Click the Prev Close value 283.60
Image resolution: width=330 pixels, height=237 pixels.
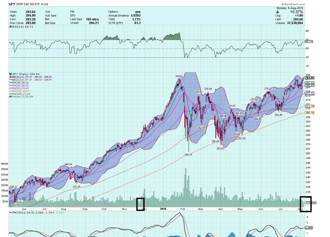(31, 23)
